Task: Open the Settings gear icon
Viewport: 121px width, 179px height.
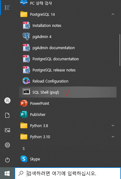Action: pos(7,145)
